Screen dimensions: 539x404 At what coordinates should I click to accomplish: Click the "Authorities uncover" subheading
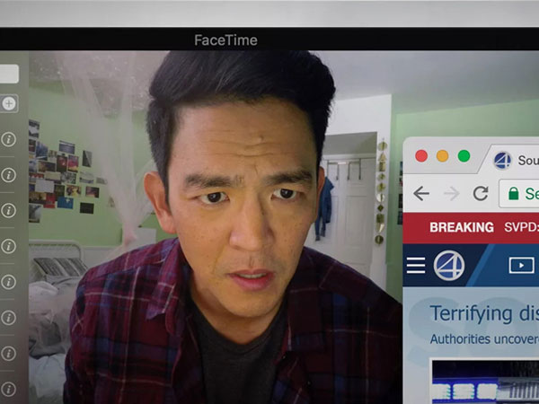click(x=484, y=339)
